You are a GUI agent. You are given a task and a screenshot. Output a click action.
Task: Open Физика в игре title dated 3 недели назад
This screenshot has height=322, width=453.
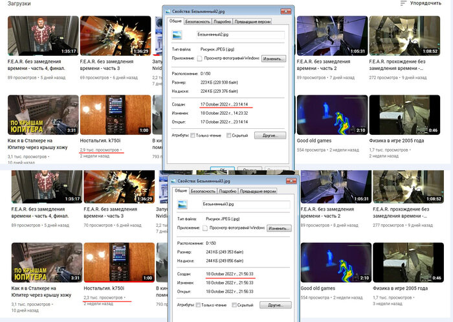[400, 288]
